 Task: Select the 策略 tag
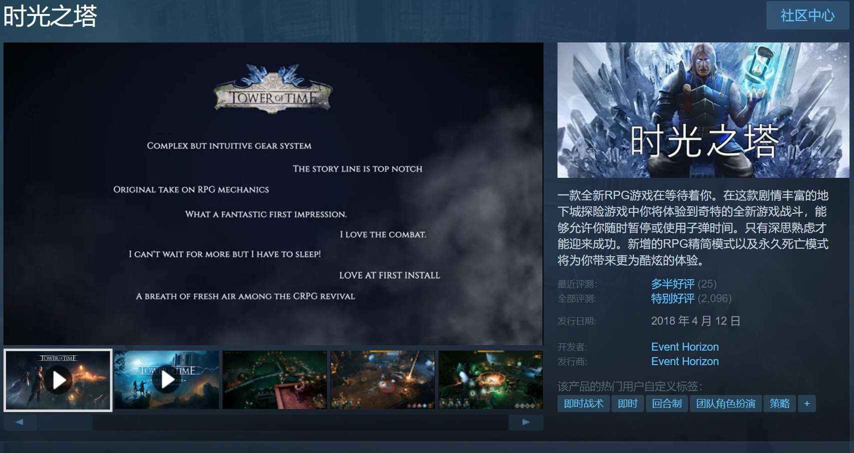click(x=779, y=404)
